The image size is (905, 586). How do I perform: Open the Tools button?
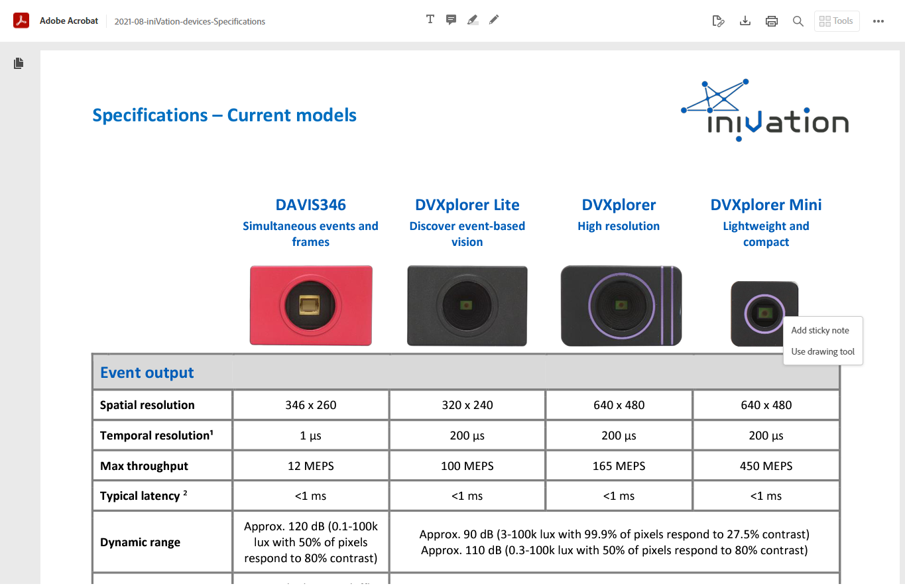click(837, 21)
